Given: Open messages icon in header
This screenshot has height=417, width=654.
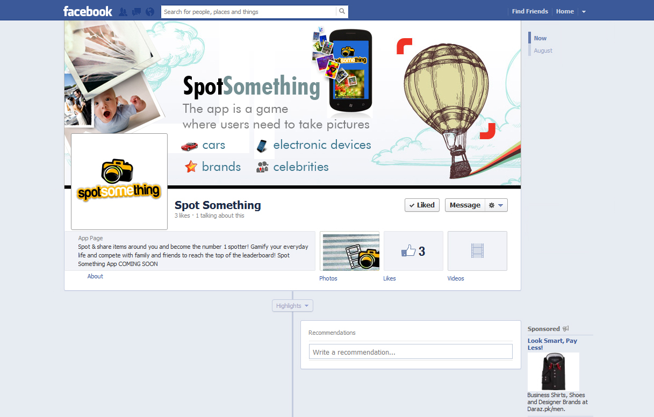Looking at the screenshot, I should point(136,12).
